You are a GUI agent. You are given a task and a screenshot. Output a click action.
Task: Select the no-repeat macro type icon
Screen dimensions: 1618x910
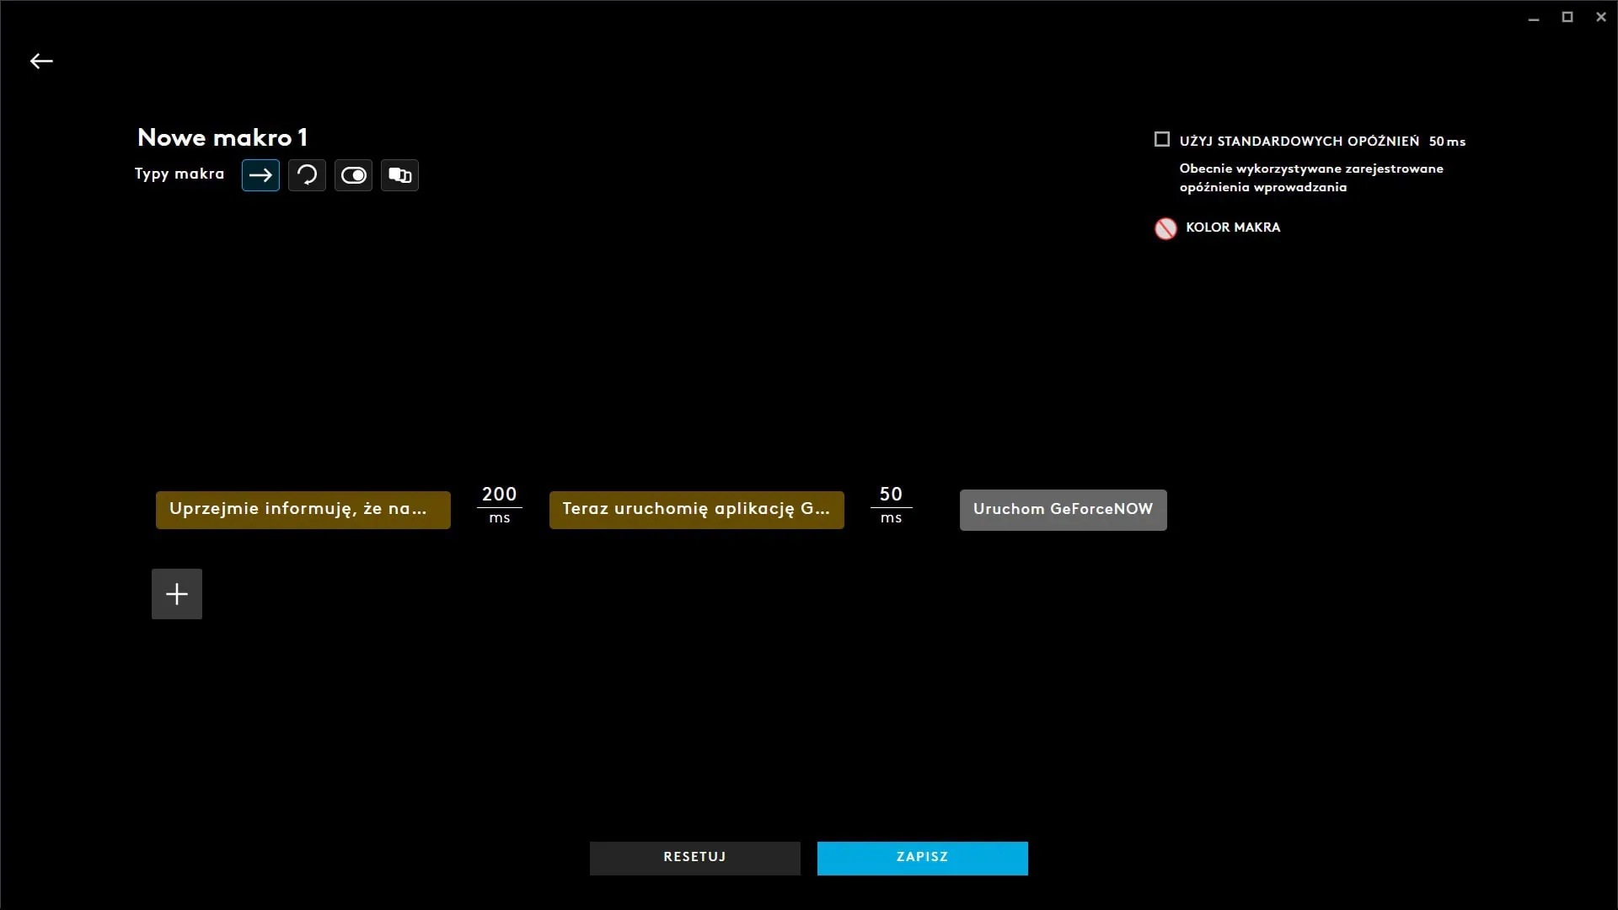coord(260,175)
